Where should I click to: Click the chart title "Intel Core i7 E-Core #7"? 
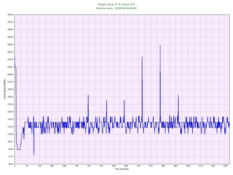[x=116, y=5]
